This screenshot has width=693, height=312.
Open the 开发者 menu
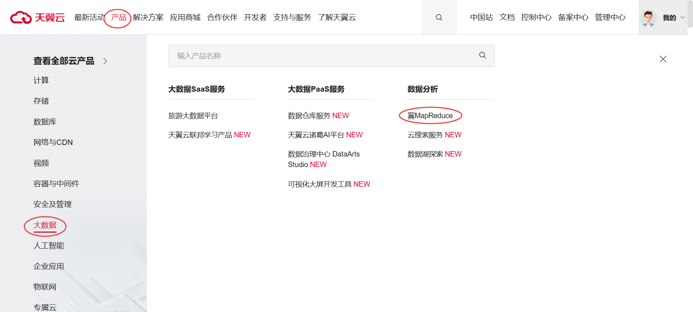(255, 17)
